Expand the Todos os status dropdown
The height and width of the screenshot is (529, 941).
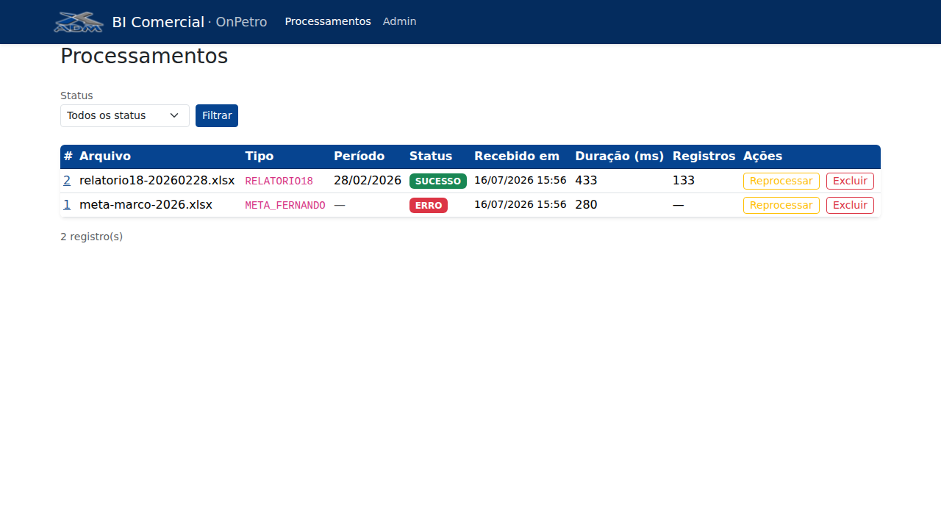pyautogui.click(x=125, y=115)
